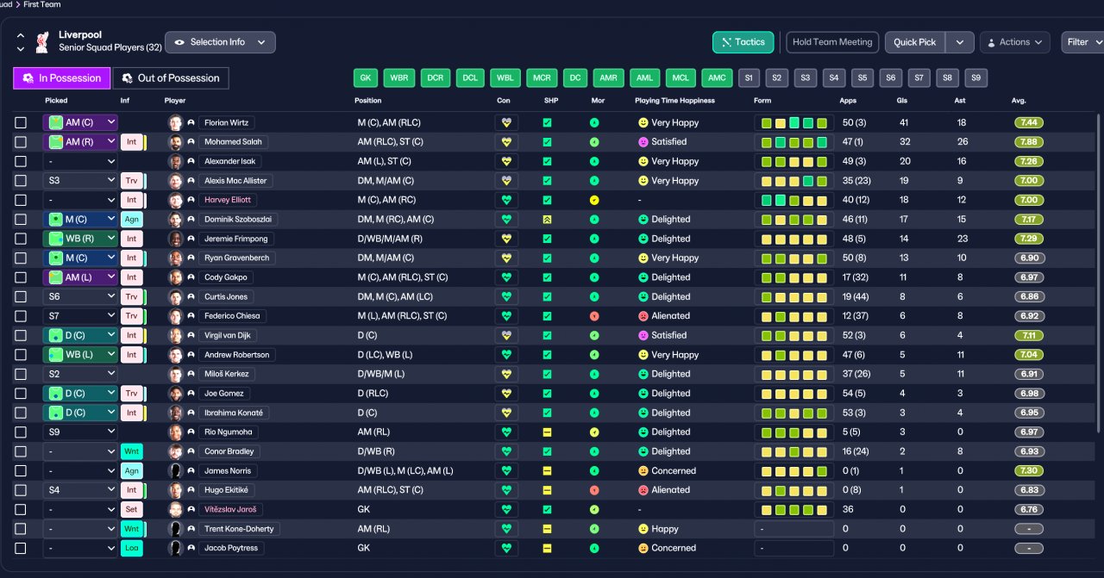The width and height of the screenshot is (1104, 578).
Task: Tick the checkbox for Cody Gakpo
Action: pos(21,277)
